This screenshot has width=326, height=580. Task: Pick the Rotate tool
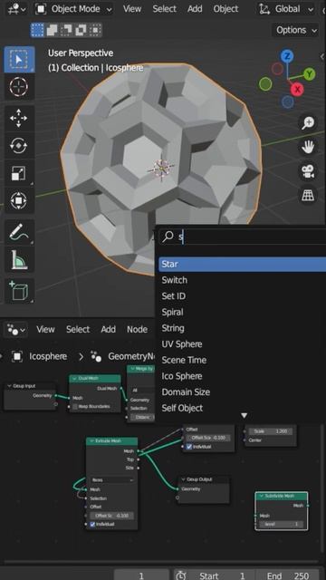coord(18,146)
